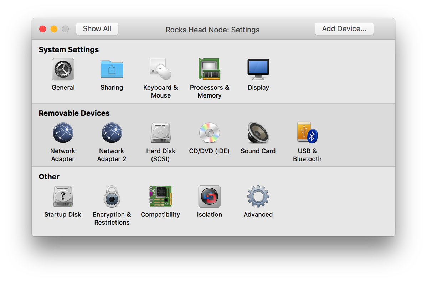Open the Sharing folder icon
427x282 pixels.
point(112,70)
